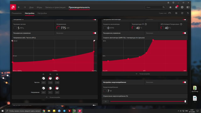Click the Температура ГП info icon

(146, 24)
